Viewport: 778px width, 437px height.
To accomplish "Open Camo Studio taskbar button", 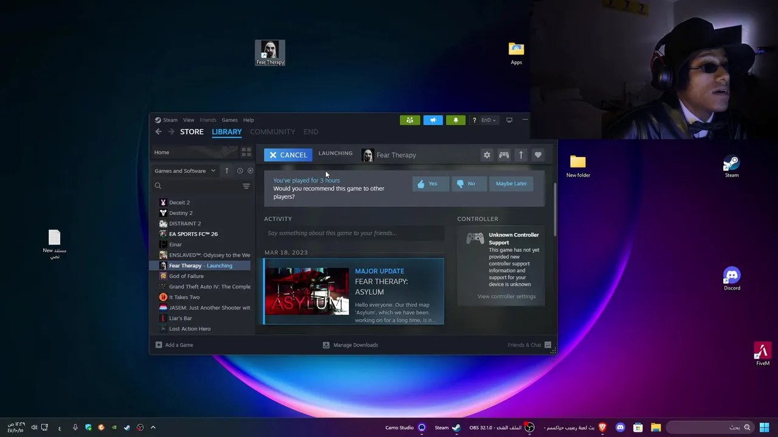I will [x=405, y=428].
